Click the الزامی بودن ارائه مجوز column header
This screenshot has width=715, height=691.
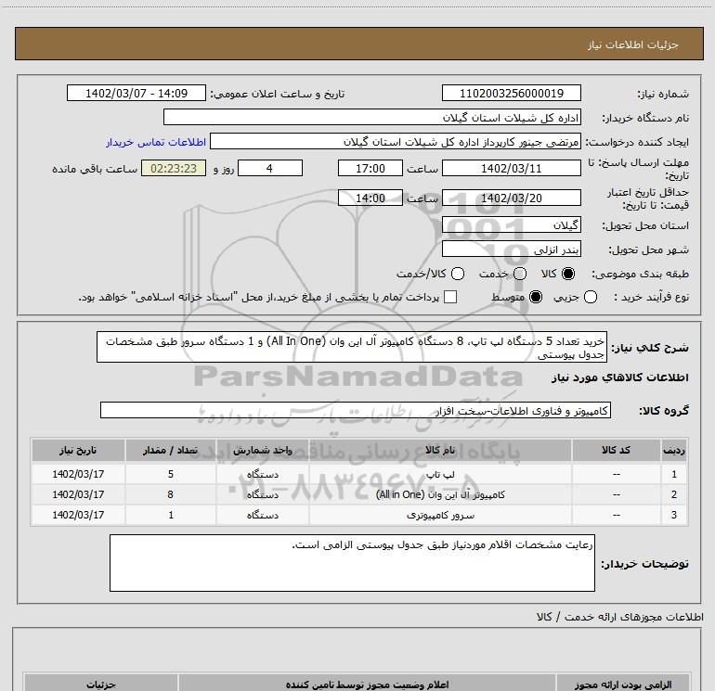tap(623, 685)
